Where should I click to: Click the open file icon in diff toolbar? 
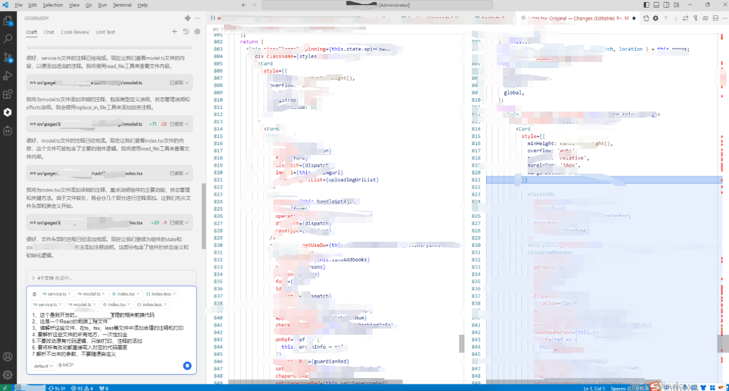pos(646,18)
